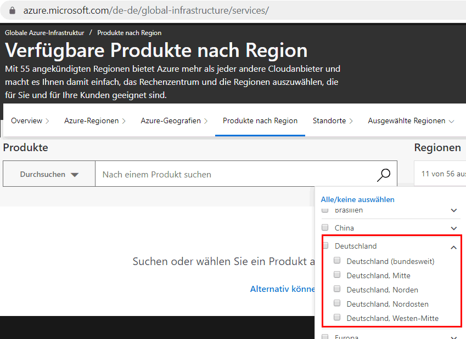
Task: Check the Deutschland parent checkbox
Action: coord(325,245)
